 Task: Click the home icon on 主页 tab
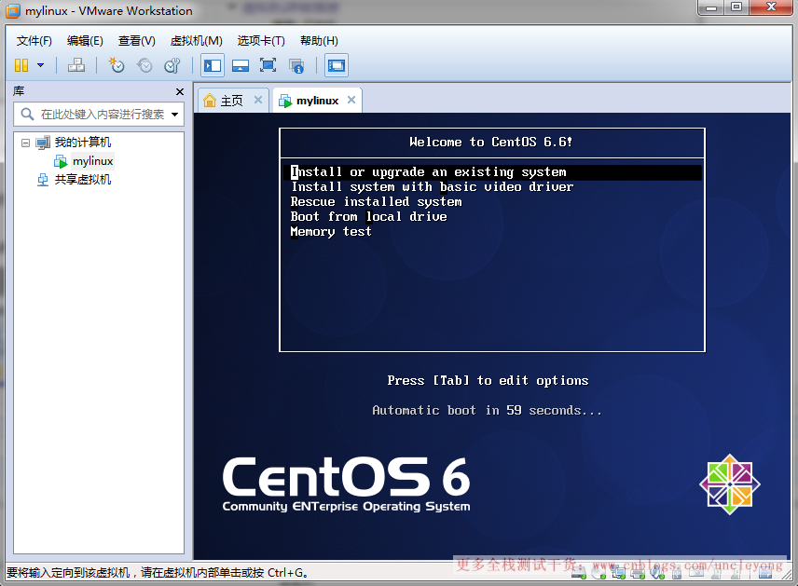210,101
